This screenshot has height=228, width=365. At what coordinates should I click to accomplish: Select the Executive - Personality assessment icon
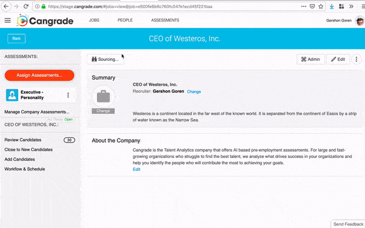click(x=12, y=95)
